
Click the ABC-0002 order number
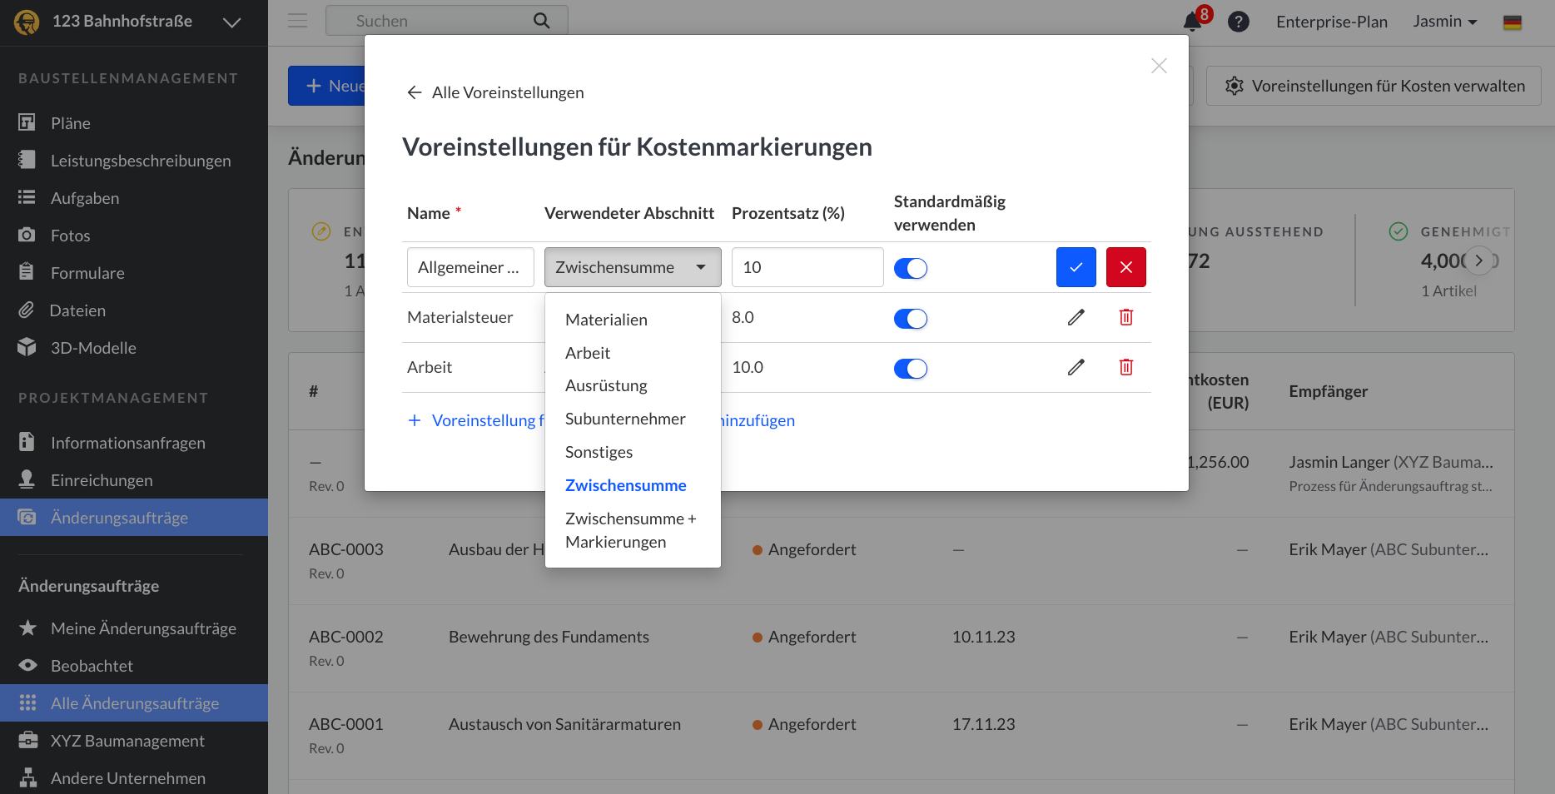pyautogui.click(x=346, y=637)
